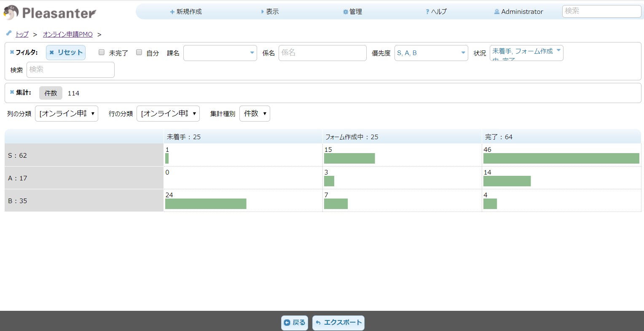Click the A : 17 row header

tap(84, 178)
